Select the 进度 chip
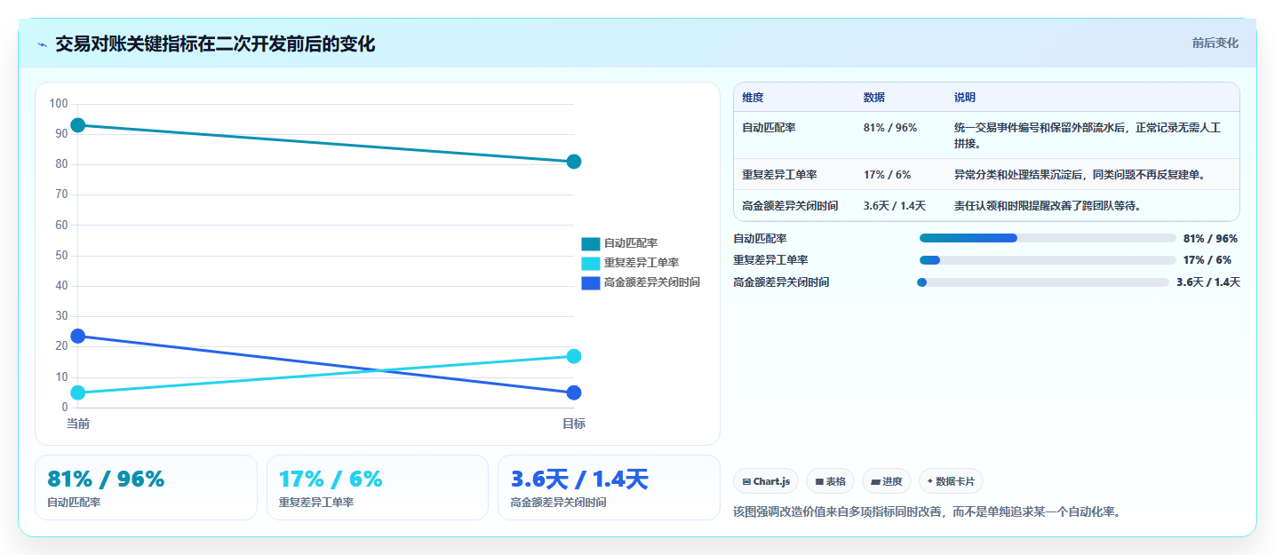This screenshot has height=555, width=1275. pyautogui.click(x=887, y=481)
